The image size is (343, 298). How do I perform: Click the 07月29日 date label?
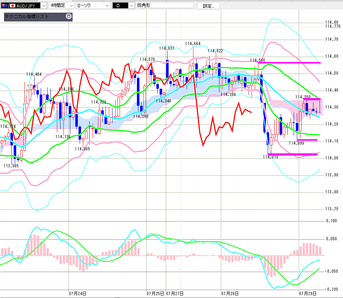pos(308,293)
